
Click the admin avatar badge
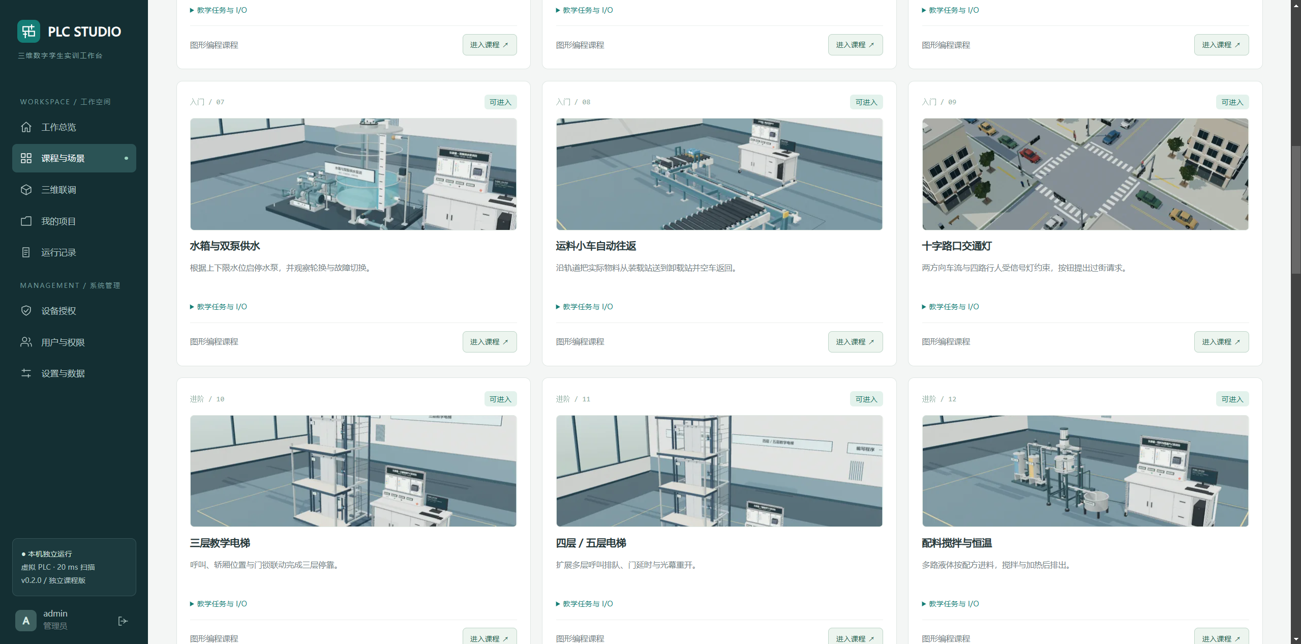pyautogui.click(x=26, y=621)
